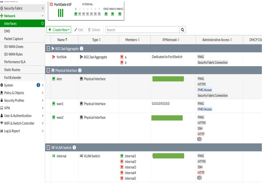This screenshot has width=263, height=183.
Task: Click internal5 member port icon
Action: tap(122, 178)
